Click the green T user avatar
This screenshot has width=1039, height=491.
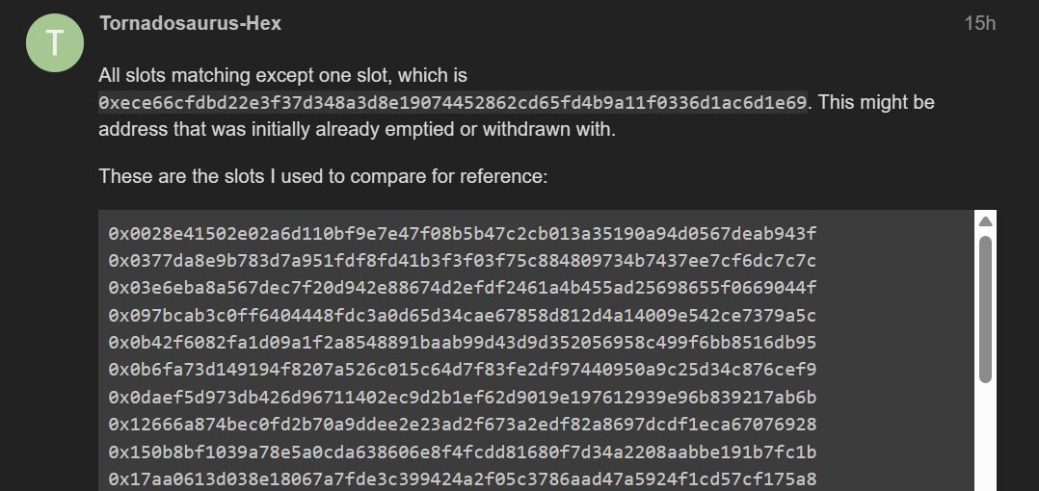(55, 43)
